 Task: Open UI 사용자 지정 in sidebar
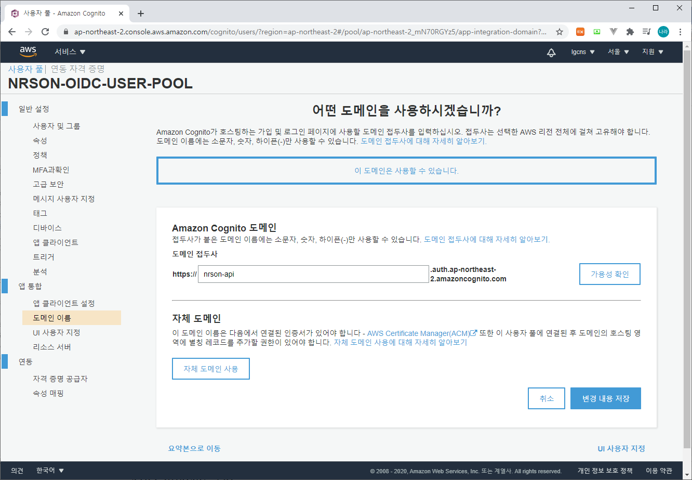tap(57, 332)
